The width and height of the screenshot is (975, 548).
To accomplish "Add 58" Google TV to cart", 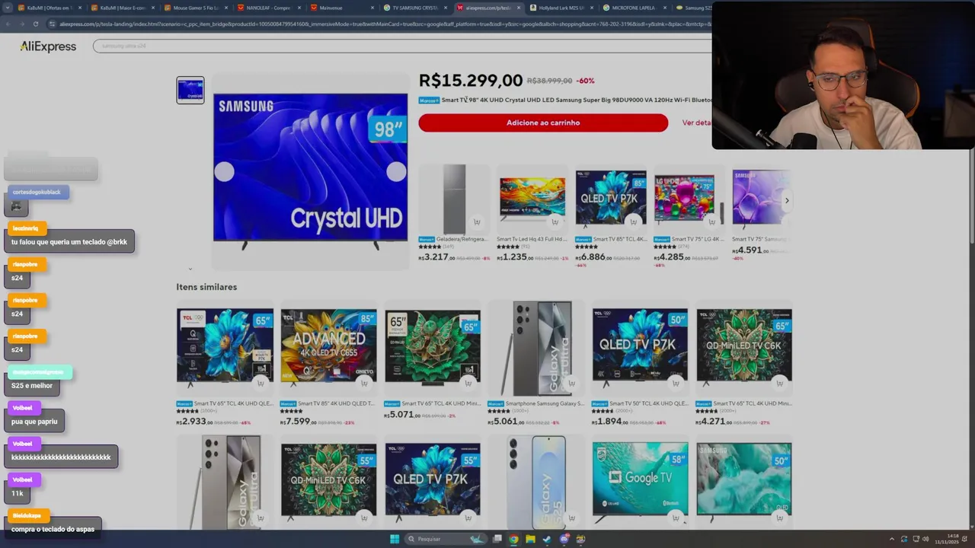I will (676, 518).
